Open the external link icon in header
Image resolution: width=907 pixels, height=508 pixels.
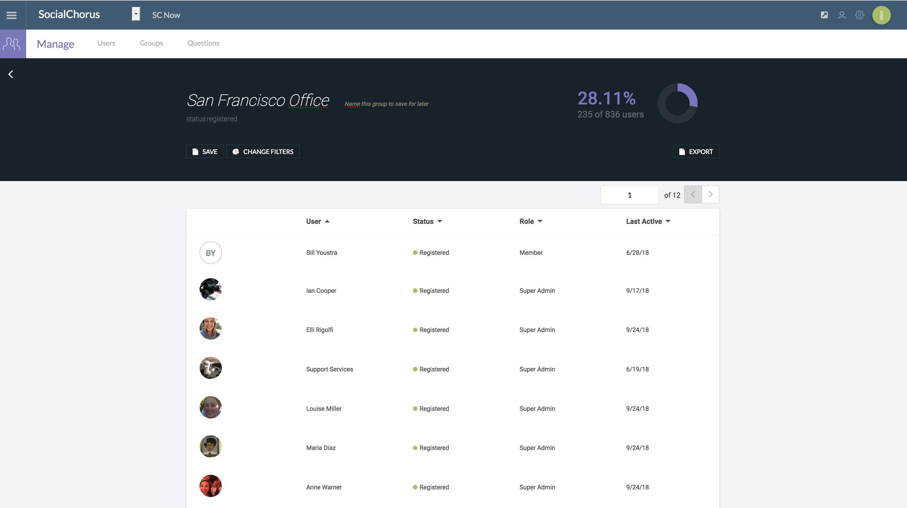click(x=824, y=15)
